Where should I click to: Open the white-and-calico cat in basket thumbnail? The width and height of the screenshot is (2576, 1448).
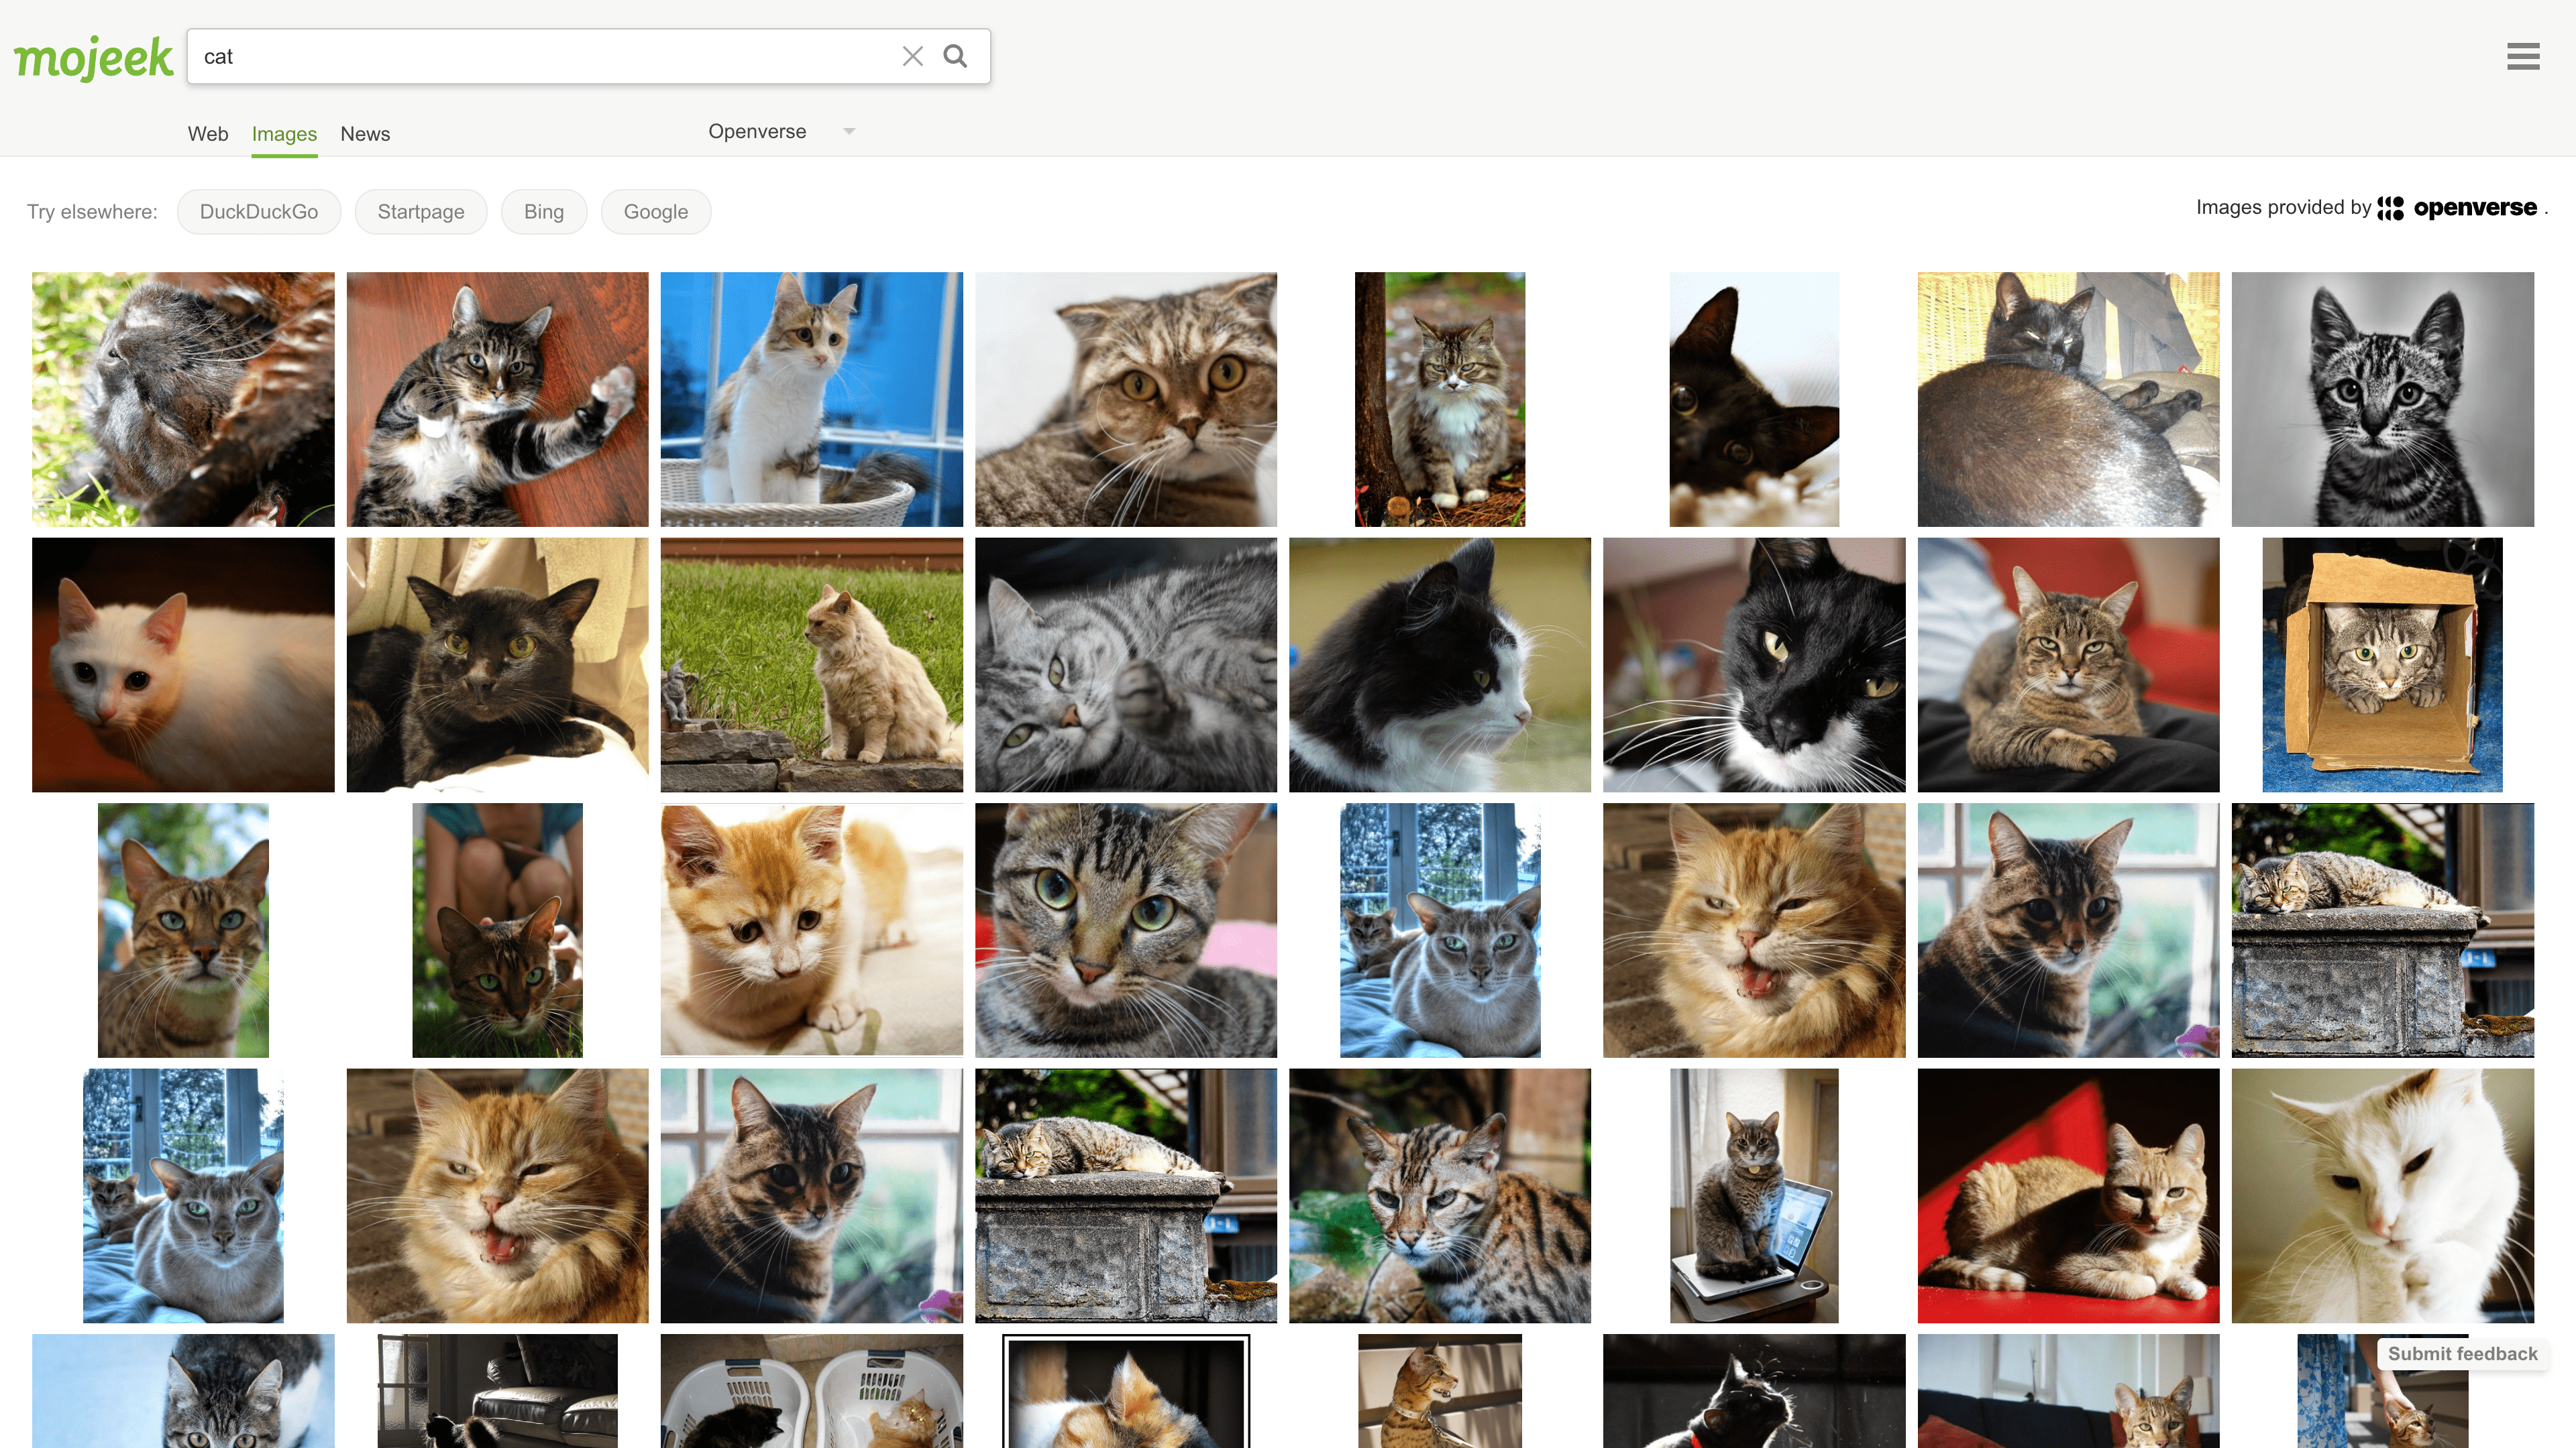(811, 399)
